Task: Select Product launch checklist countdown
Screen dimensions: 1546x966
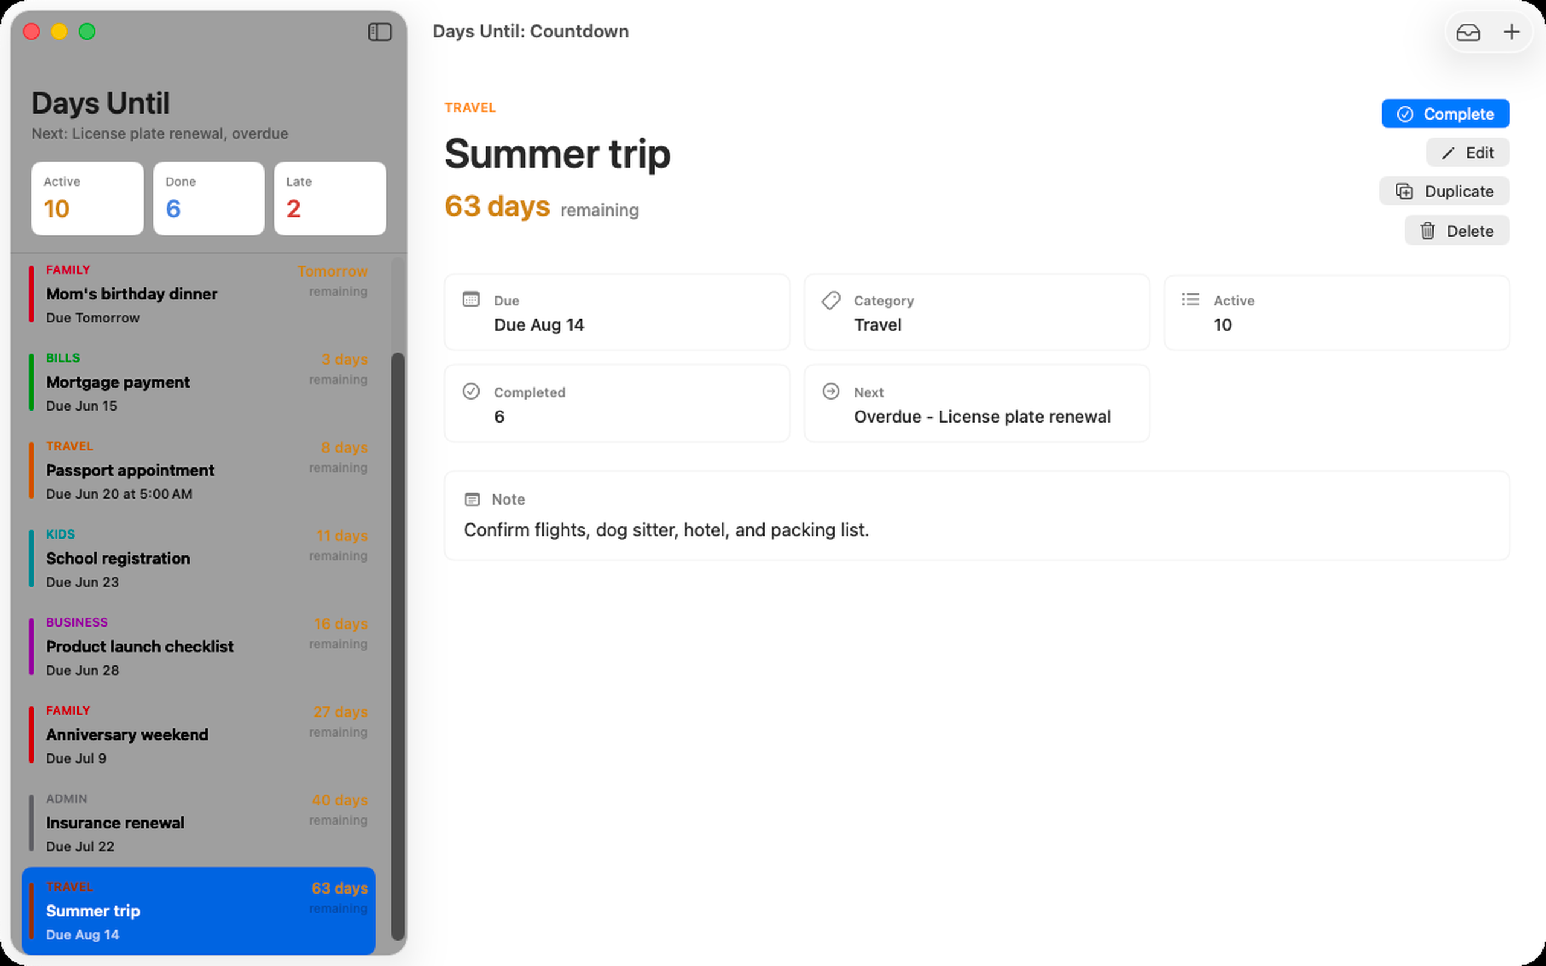Action: coord(199,647)
